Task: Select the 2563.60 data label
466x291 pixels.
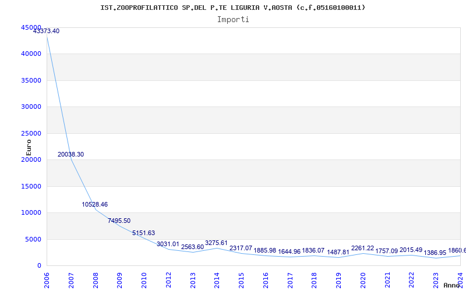Action: pyautogui.click(x=193, y=247)
